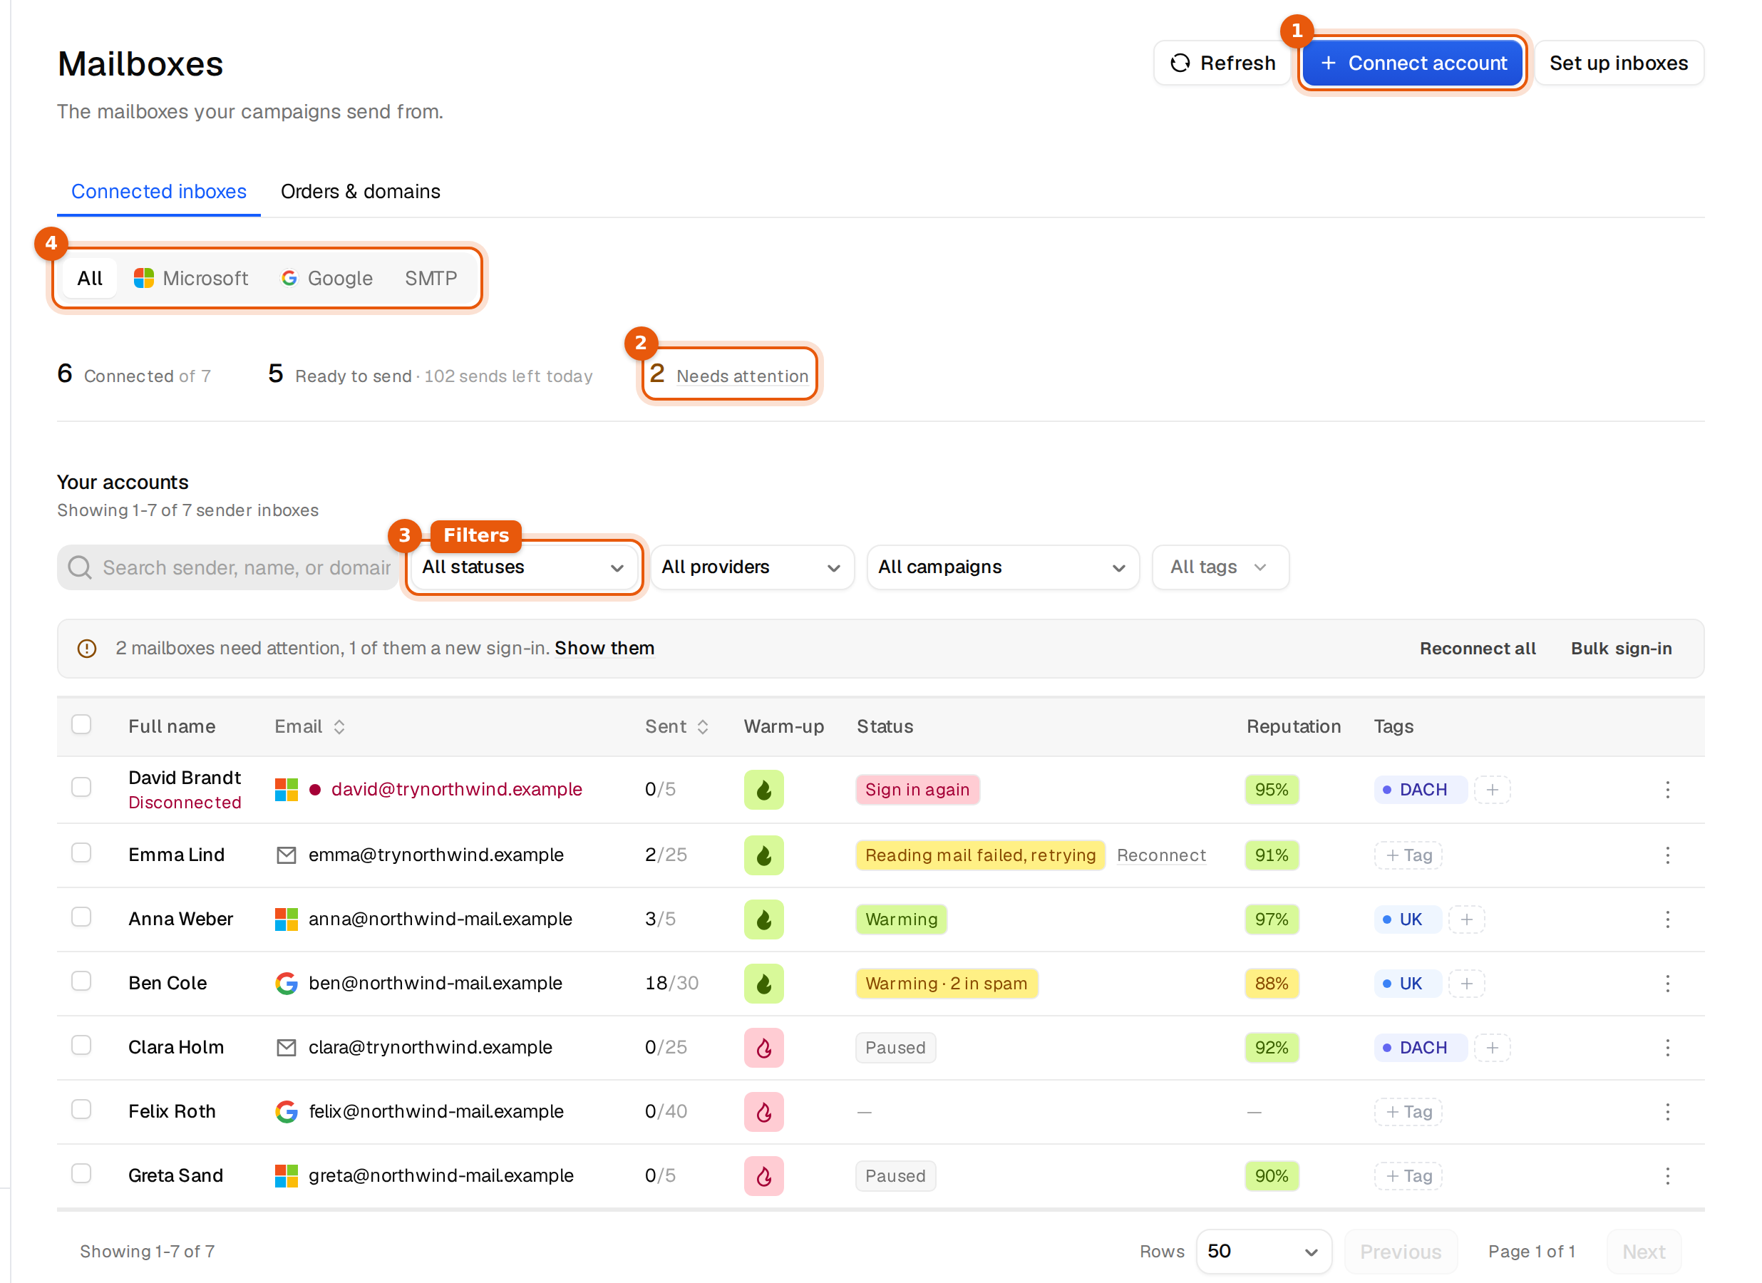The width and height of the screenshot is (1762, 1283).
Task: Switch to the Orders & domains tab
Action: click(x=361, y=191)
